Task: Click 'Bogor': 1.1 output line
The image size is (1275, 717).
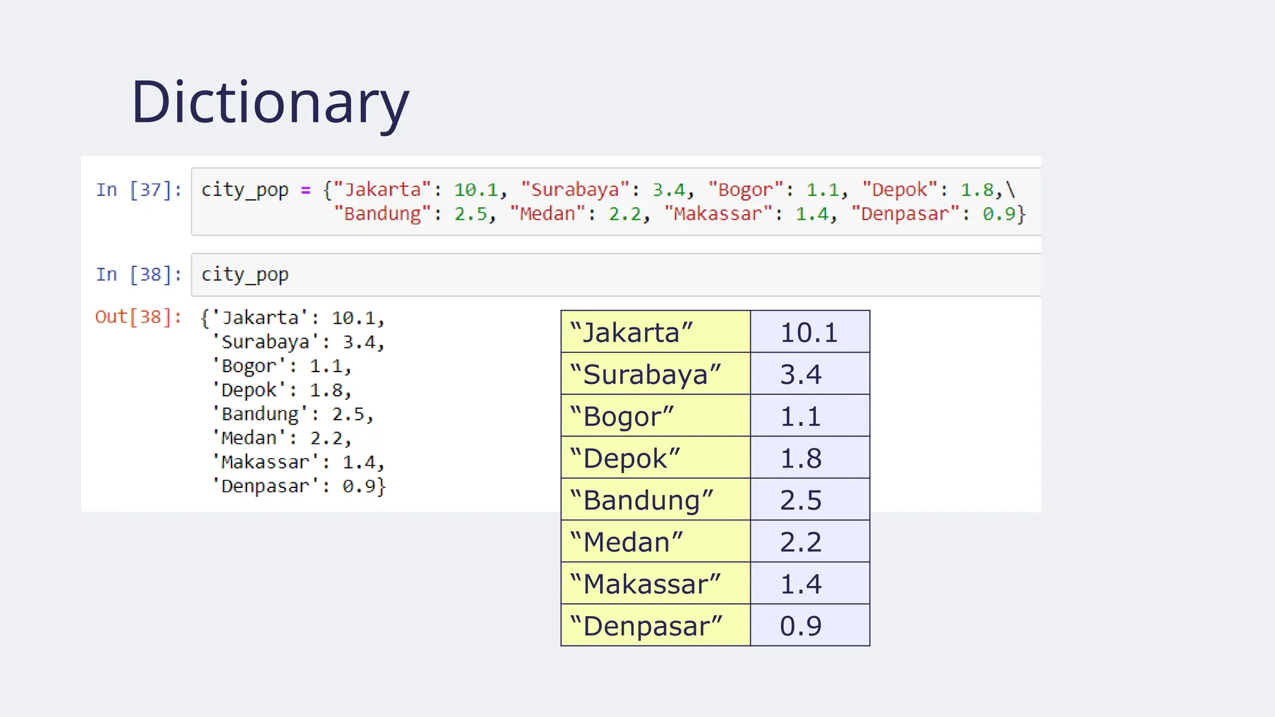Action: [x=281, y=366]
